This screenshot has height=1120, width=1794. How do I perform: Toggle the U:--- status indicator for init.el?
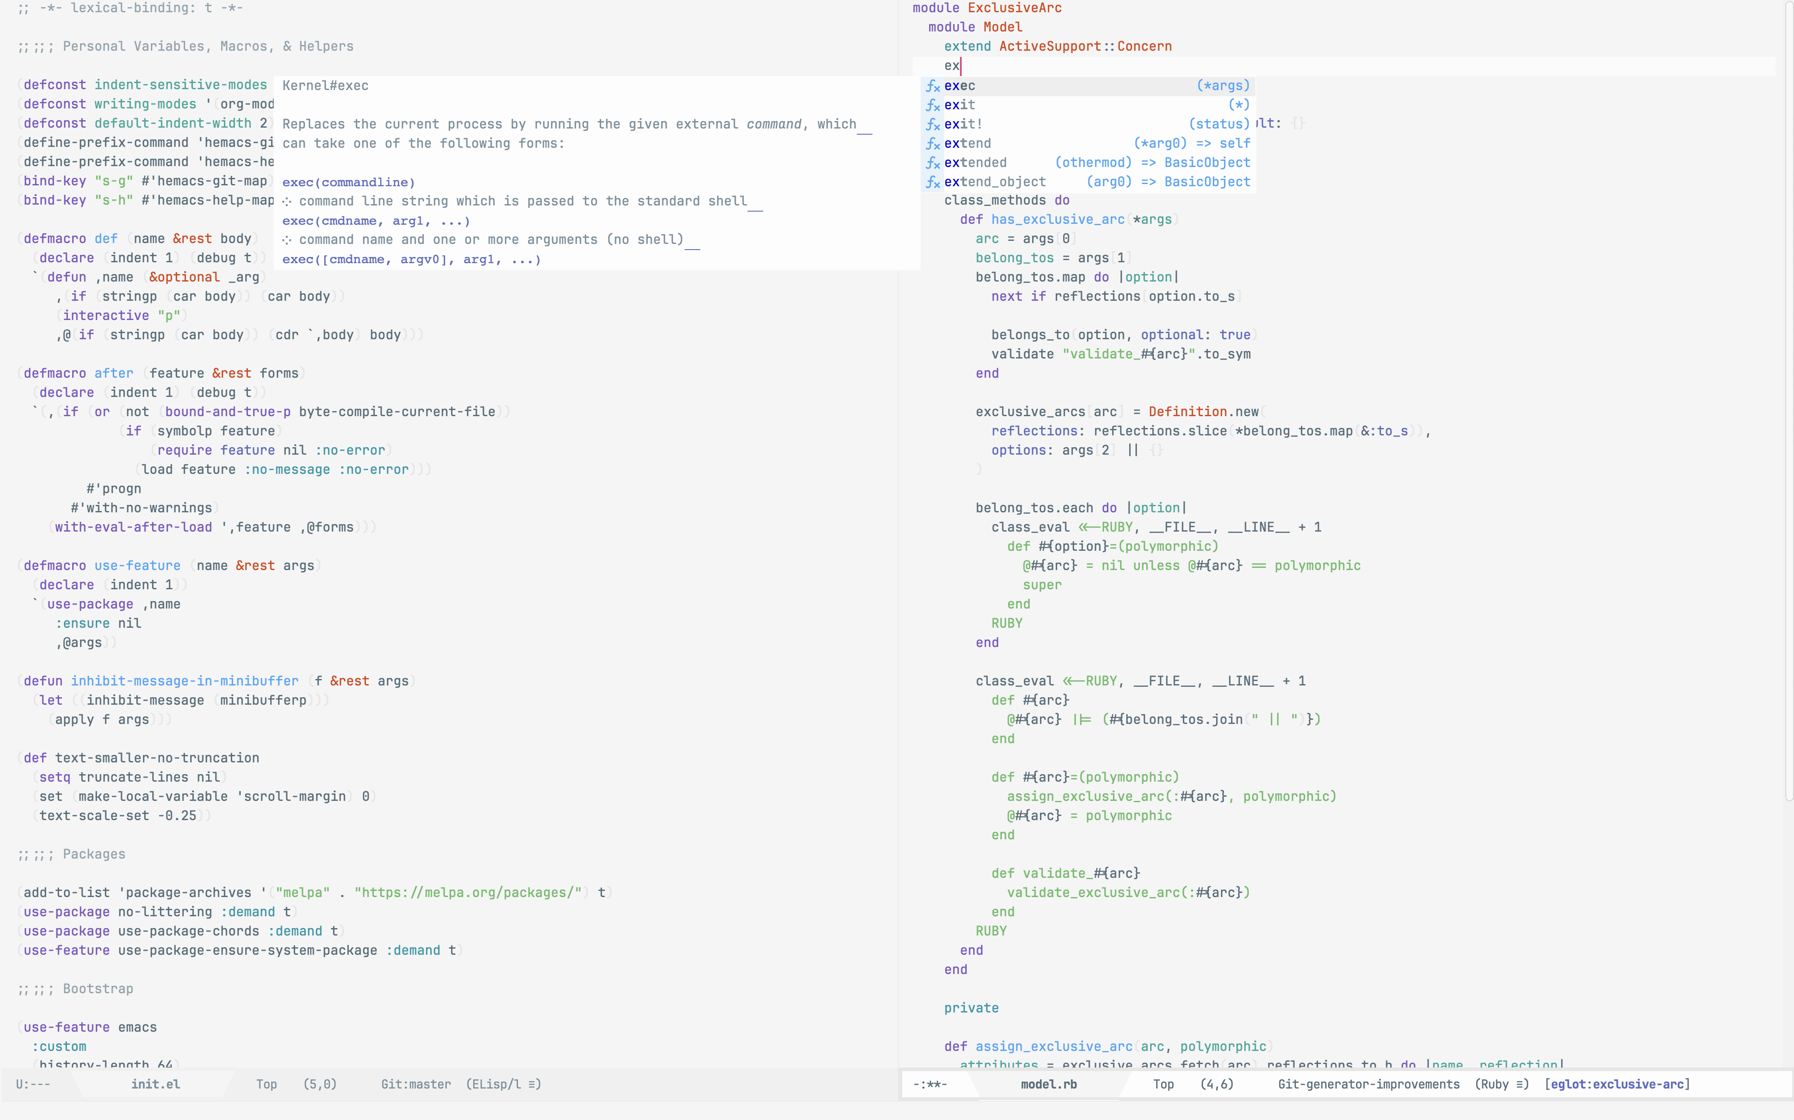[x=33, y=1085]
